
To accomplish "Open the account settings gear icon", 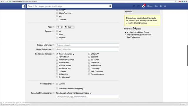I will tap(165, 6).
